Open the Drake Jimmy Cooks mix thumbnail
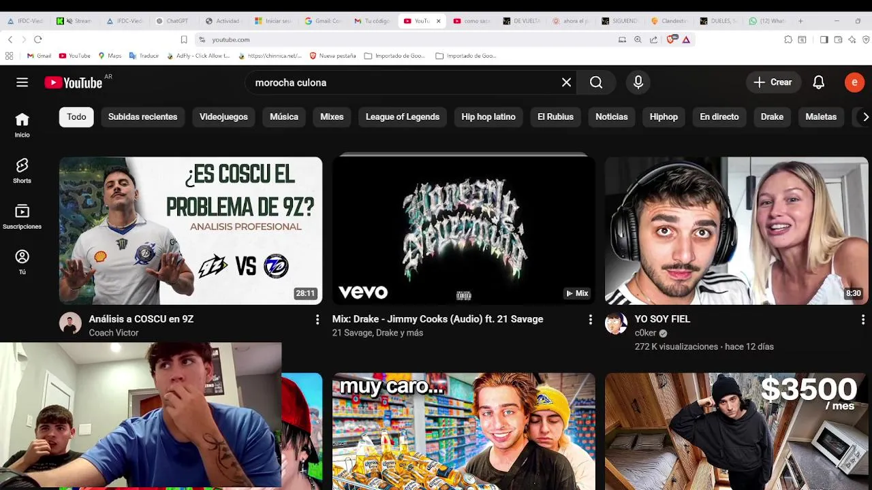The height and width of the screenshot is (490, 872). [x=463, y=231]
